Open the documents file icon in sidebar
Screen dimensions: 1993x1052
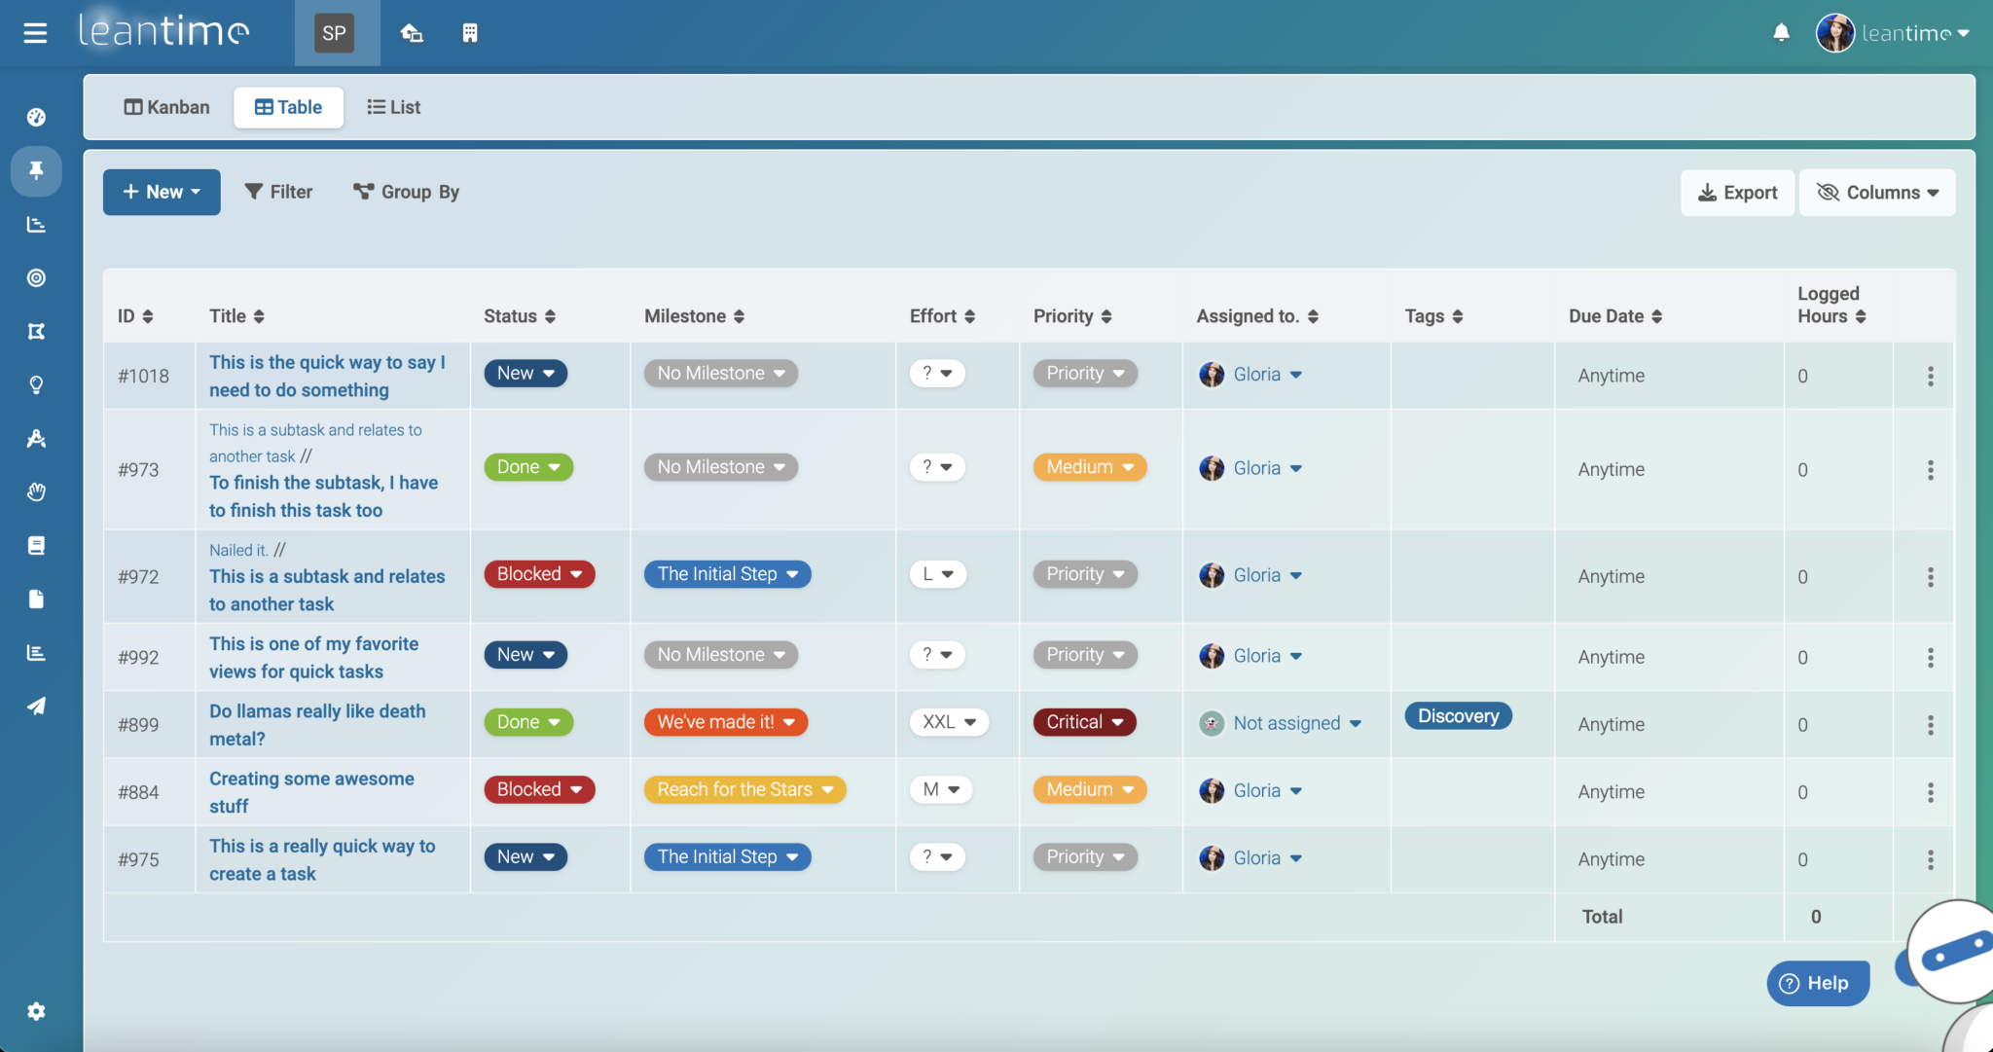[36, 599]
